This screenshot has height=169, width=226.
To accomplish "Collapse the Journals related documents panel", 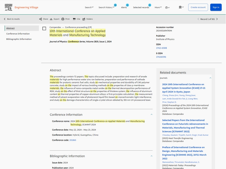I will point(210,78).
